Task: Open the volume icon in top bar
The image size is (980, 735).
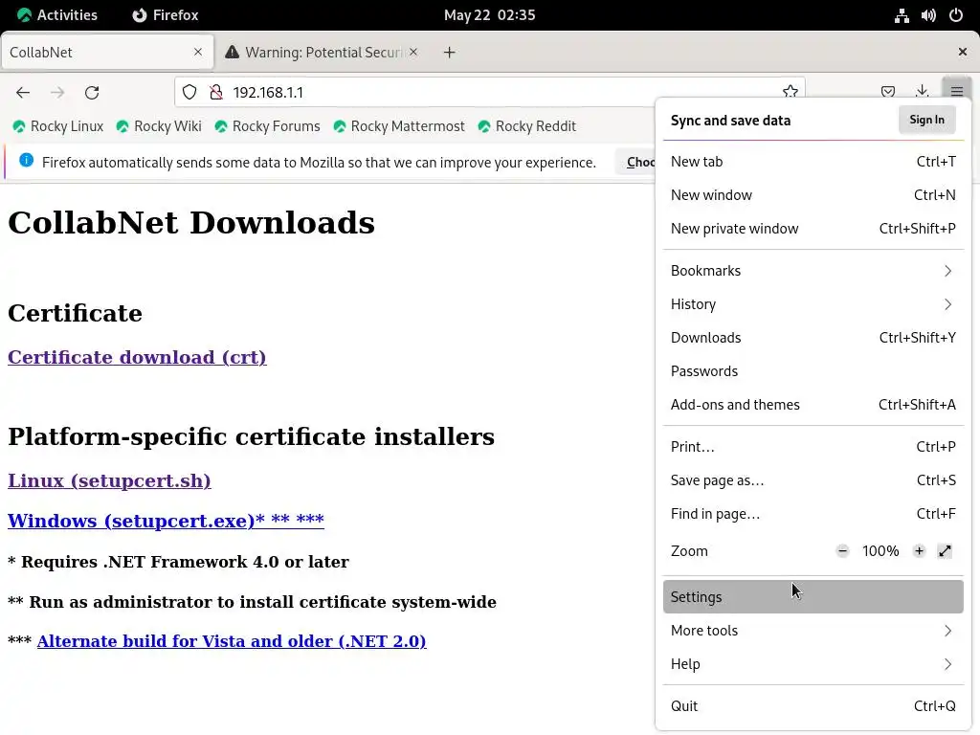Action: click(x=928, y=15)
